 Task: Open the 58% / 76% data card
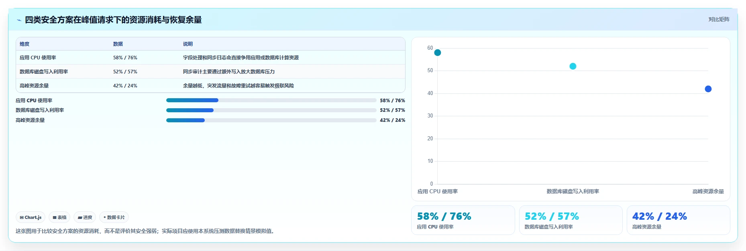pos(463,220)
